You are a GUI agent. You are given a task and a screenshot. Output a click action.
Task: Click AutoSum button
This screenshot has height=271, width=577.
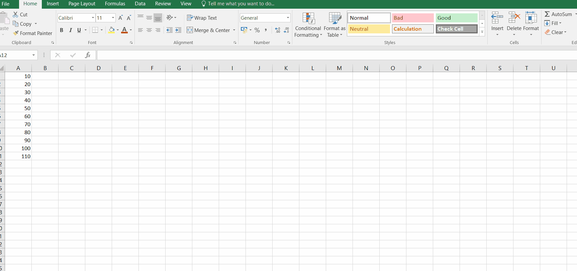pyautogui.click(x=558, y=14)
